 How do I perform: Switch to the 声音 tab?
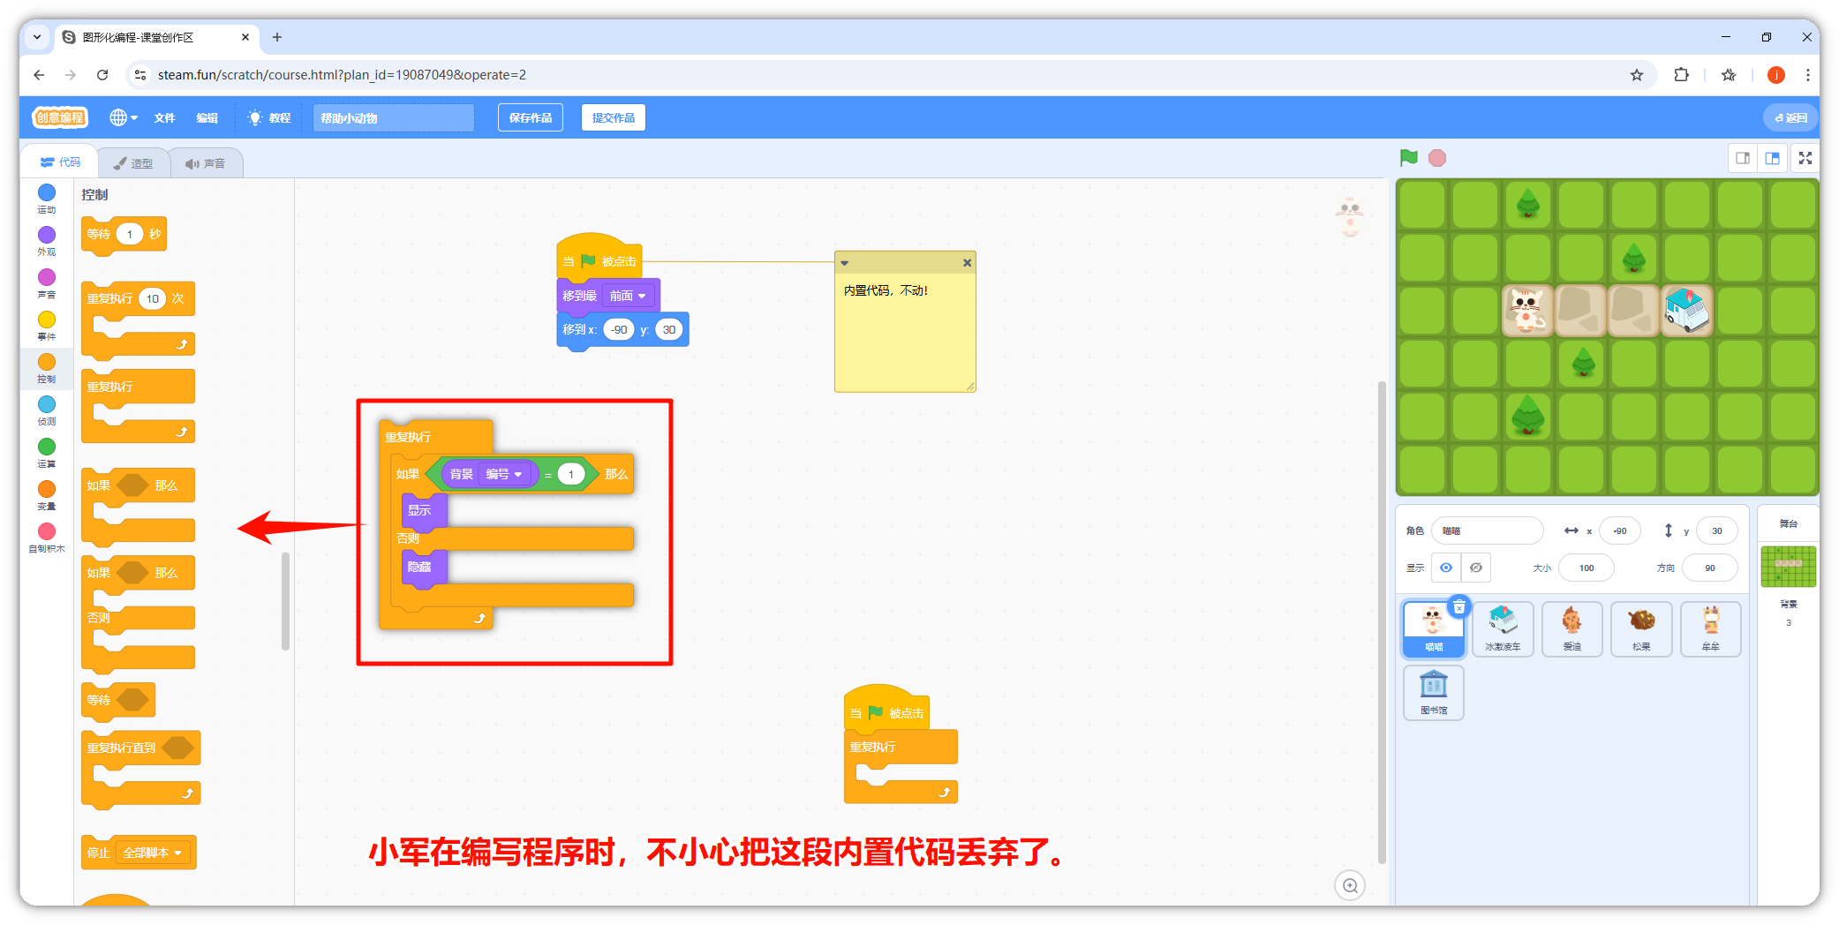(205, 163)
